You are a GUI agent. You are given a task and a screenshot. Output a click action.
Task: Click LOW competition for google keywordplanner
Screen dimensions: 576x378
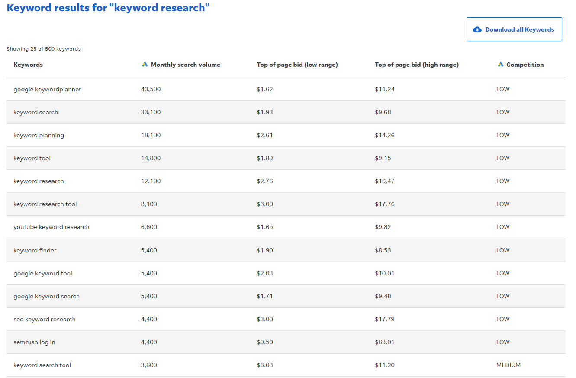pos(503,89)
